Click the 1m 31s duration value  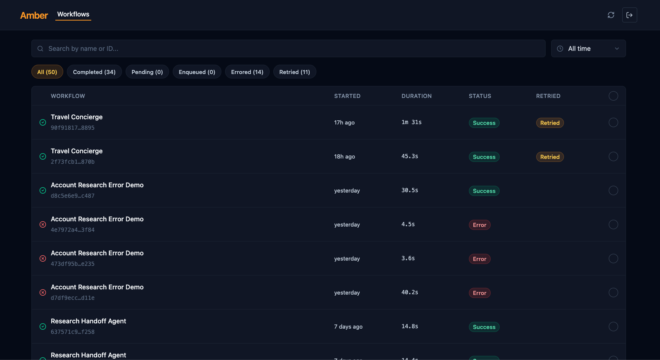(411, 122)
